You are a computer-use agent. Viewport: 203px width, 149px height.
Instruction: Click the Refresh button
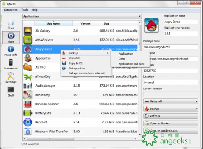tap(171, 116)
